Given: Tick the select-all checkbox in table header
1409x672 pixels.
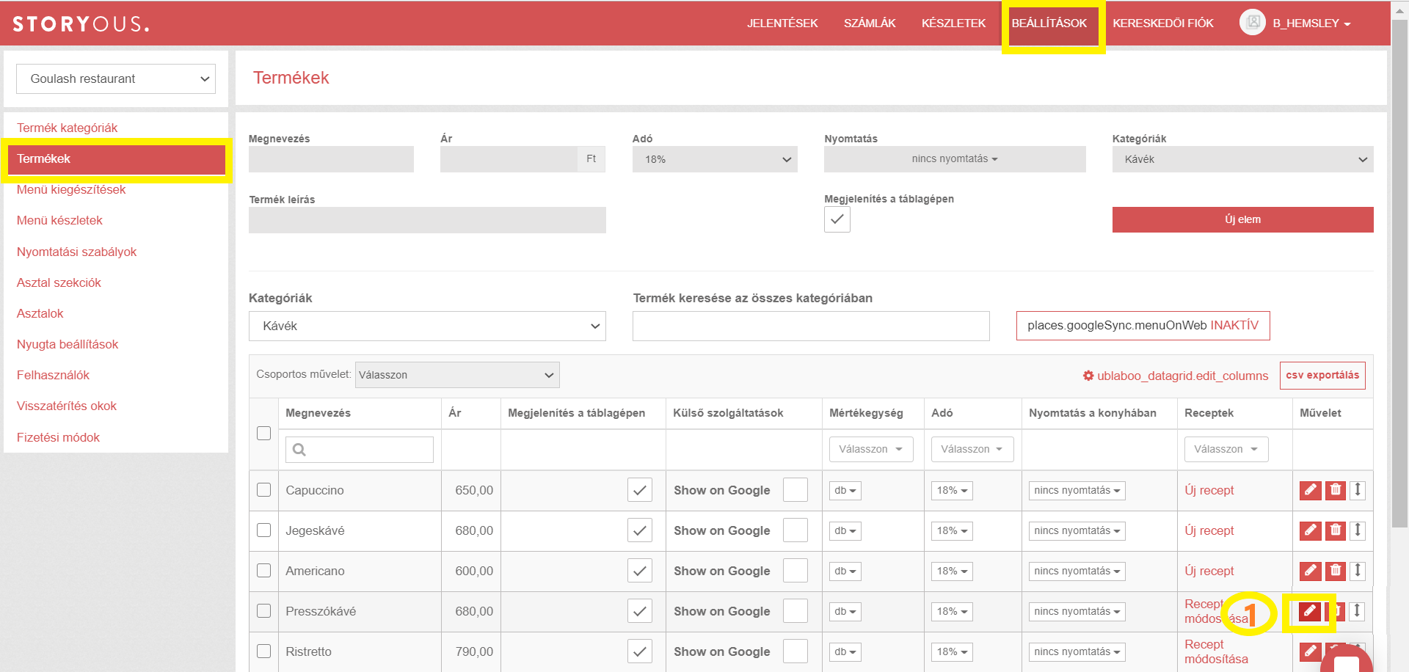Looking at the screenshot, I should tap(264, 434).
